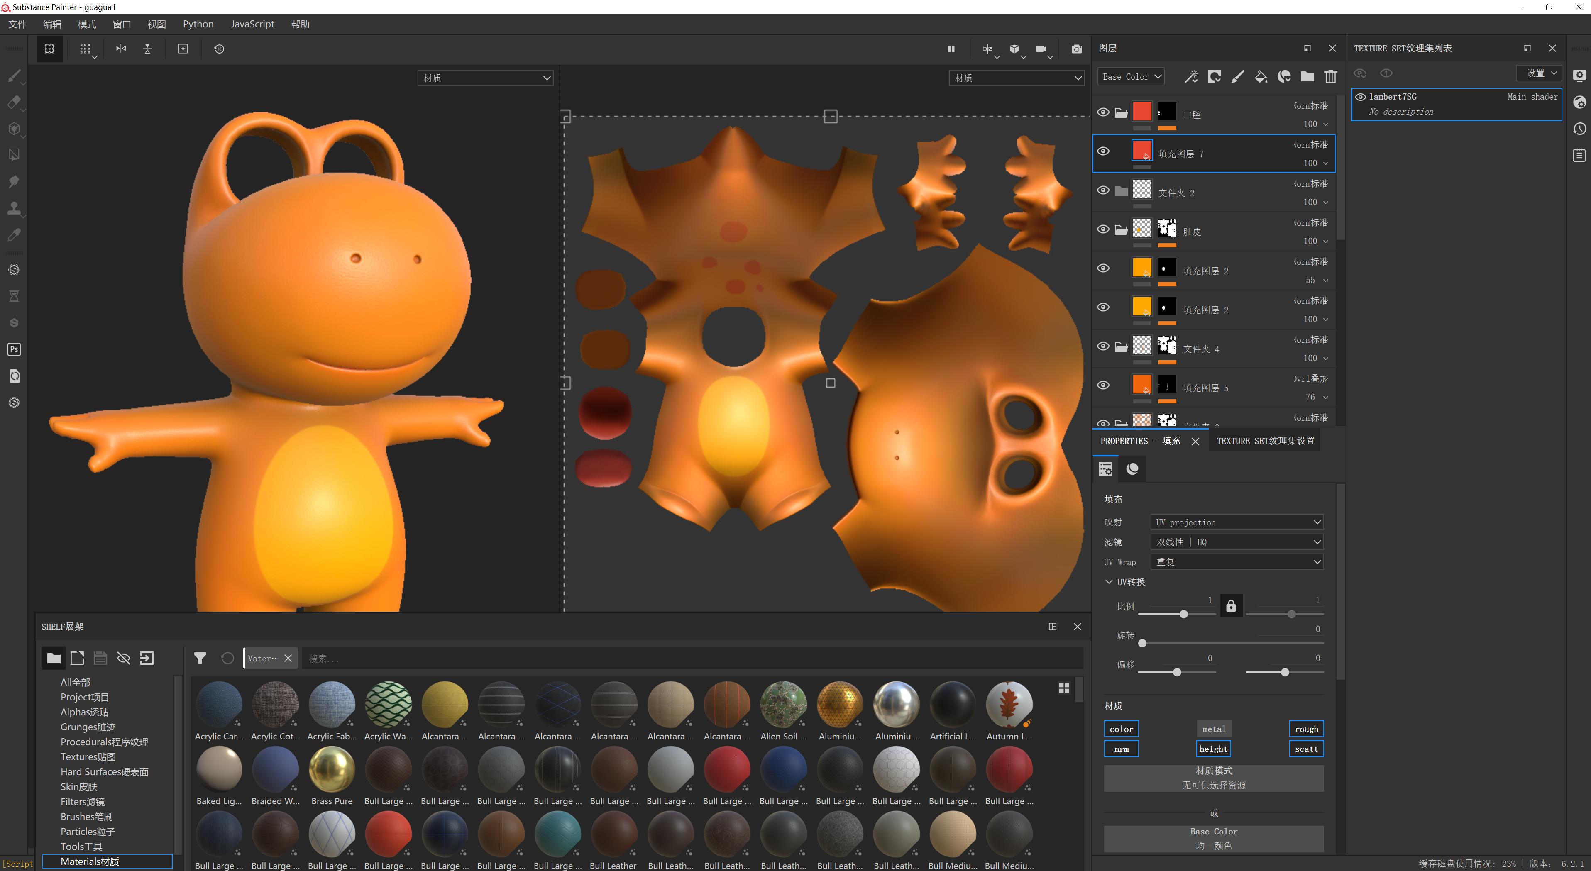
Task: Toggle the height material channel
Action: tap(1213, 749)
